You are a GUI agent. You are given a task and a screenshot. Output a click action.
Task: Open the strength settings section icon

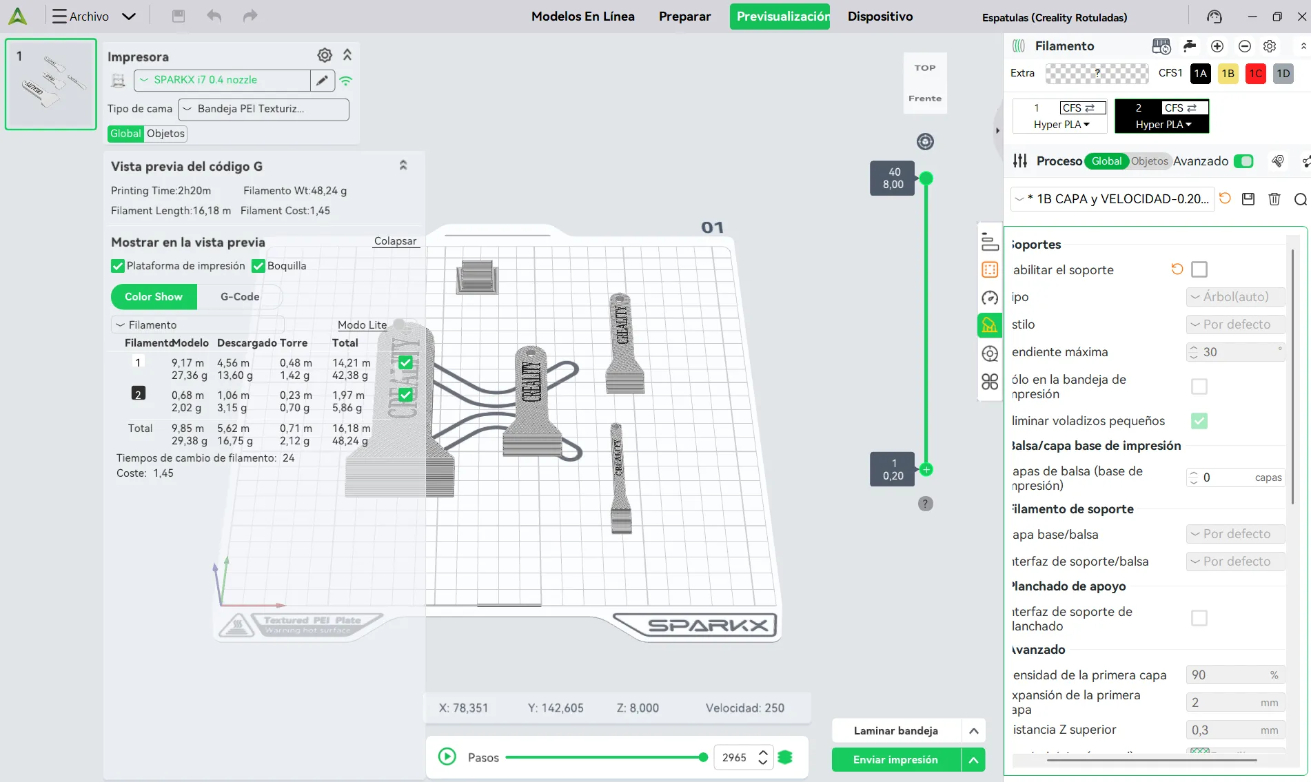click(x=990, y=269)
